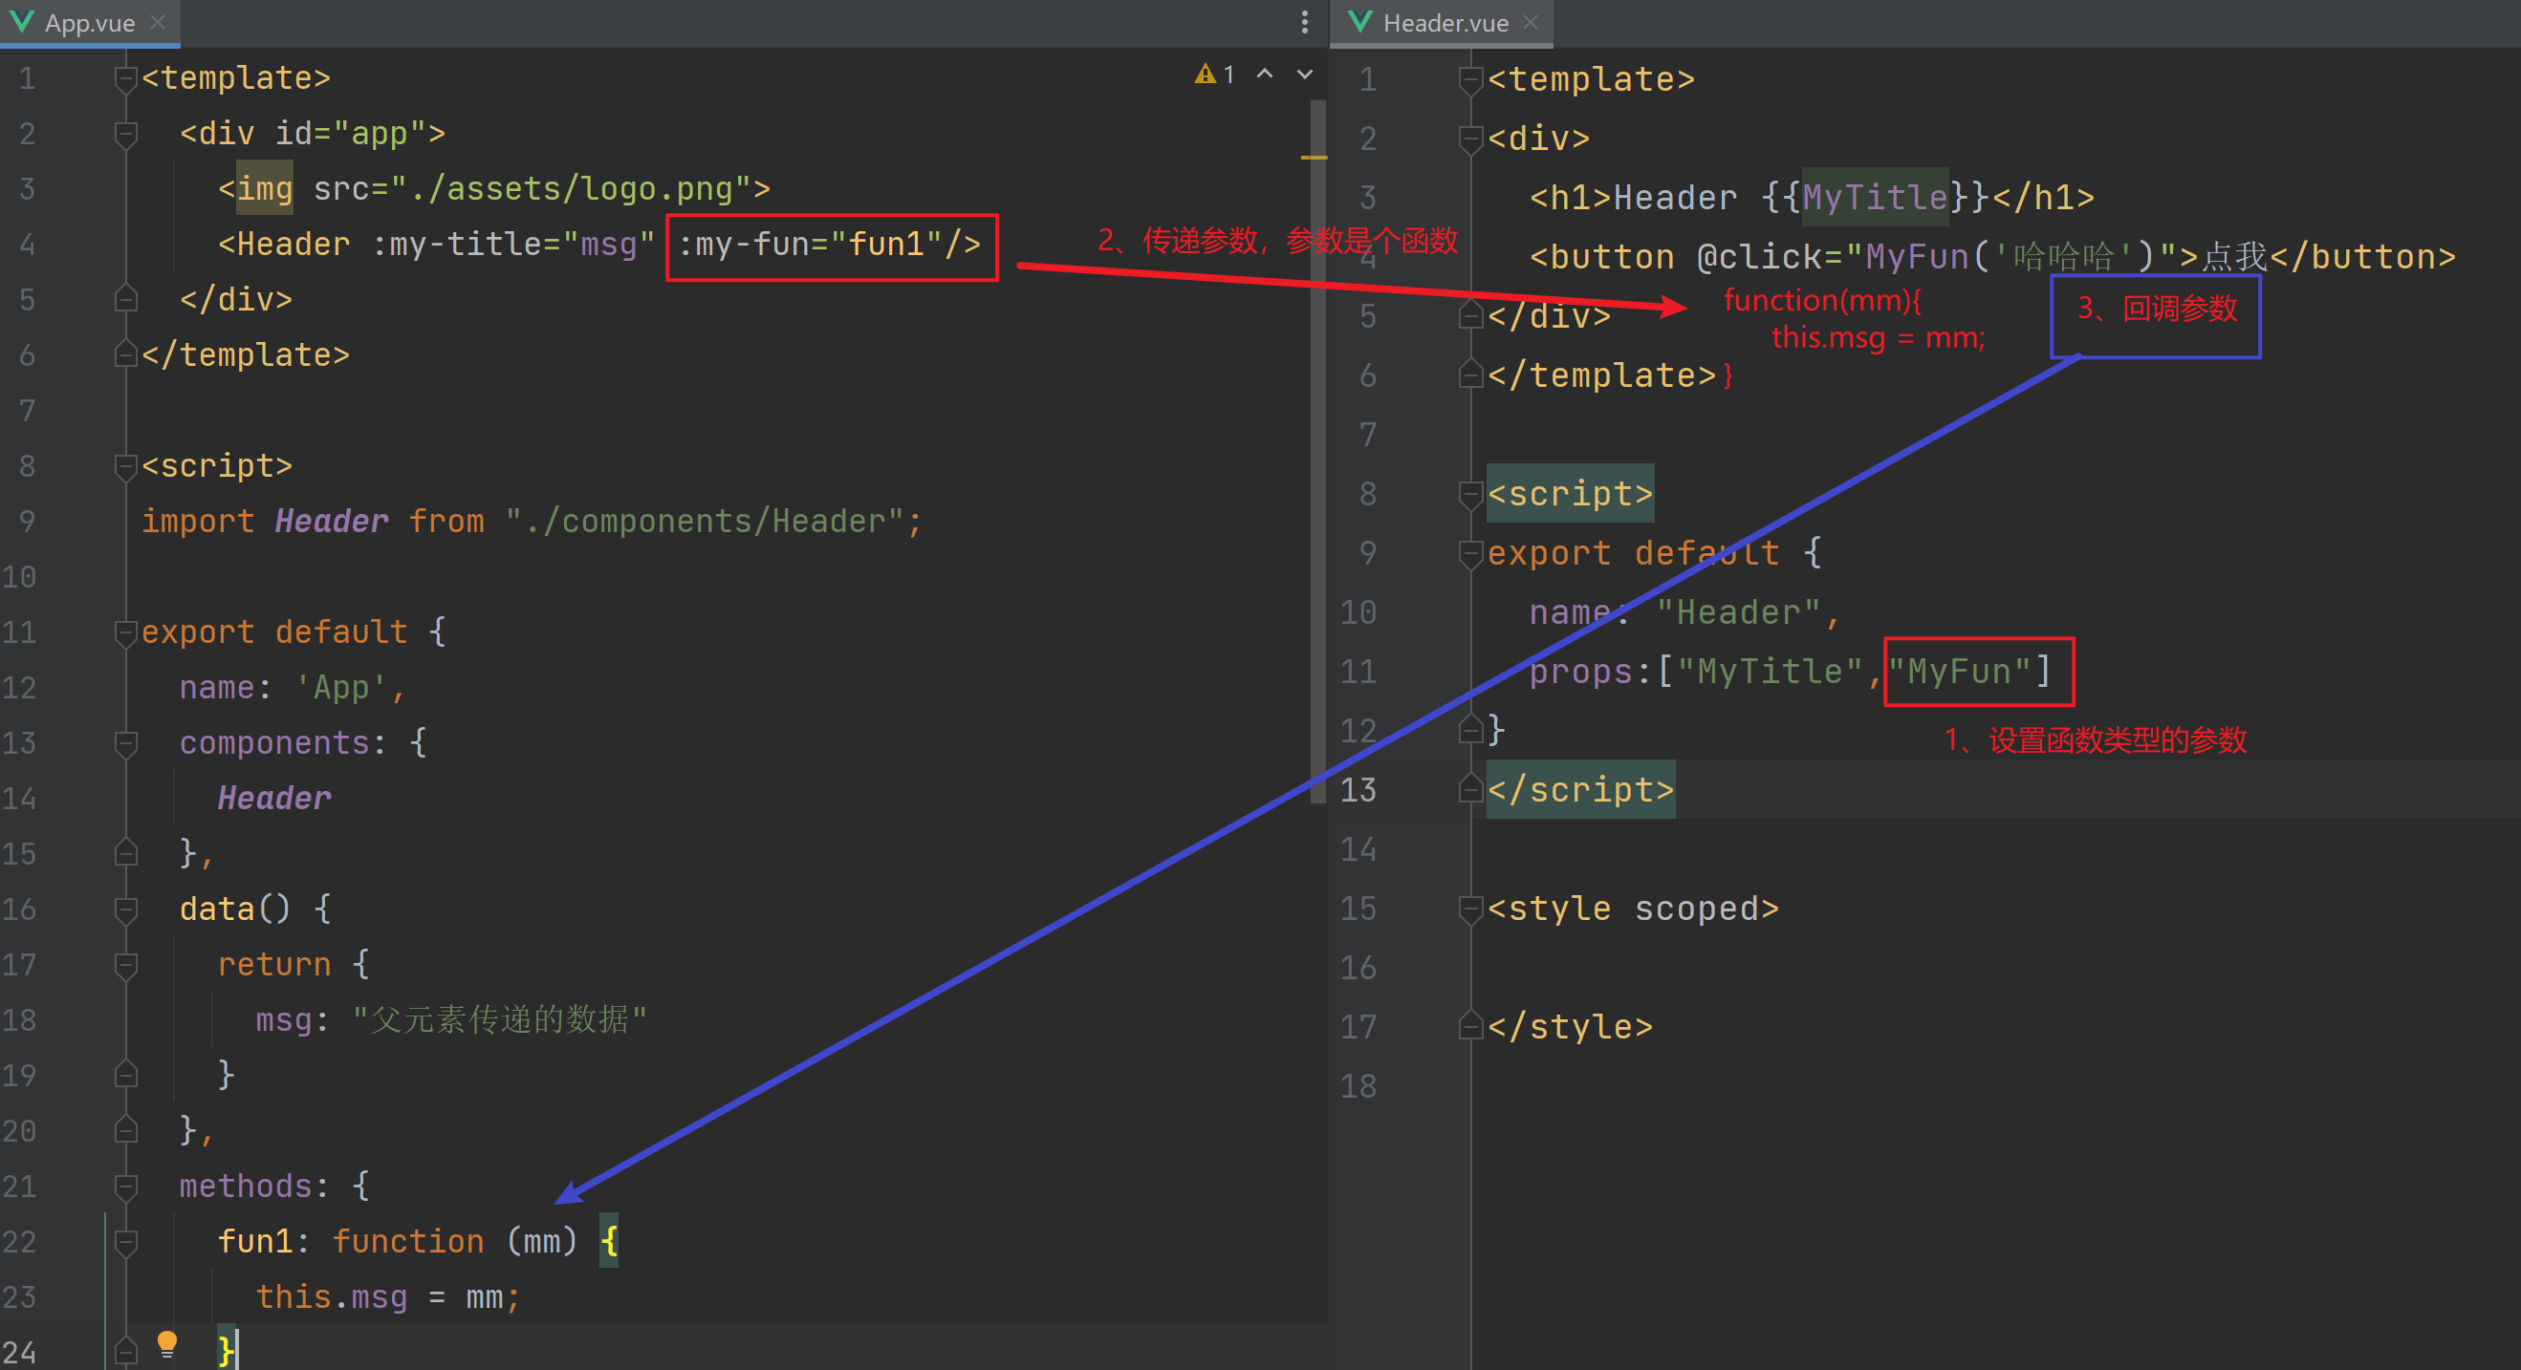Go to previous highlighted error arrow
The height and width of the screenshot is (1370, 2521).
click(1265, 75)
